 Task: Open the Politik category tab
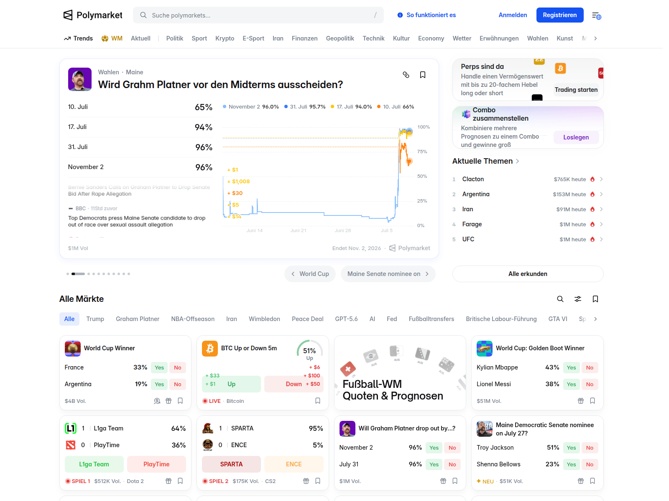click(175, 38)
